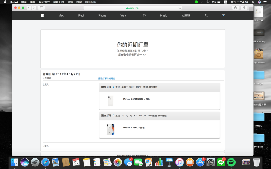This screenshot has width=271, height=169.
Task: Click the Apple logo in the site navigation
Action: (42, 15)
